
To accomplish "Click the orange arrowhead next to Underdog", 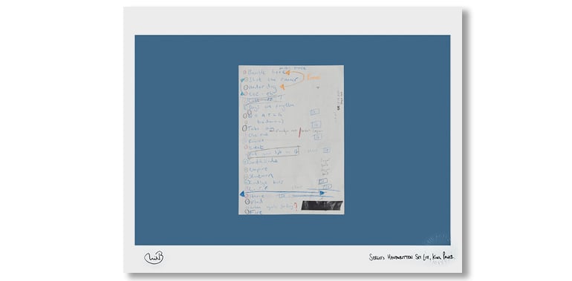I will (x=282, y=87).
